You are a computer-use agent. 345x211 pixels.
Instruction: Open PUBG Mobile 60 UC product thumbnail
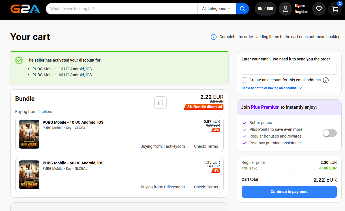29,175
